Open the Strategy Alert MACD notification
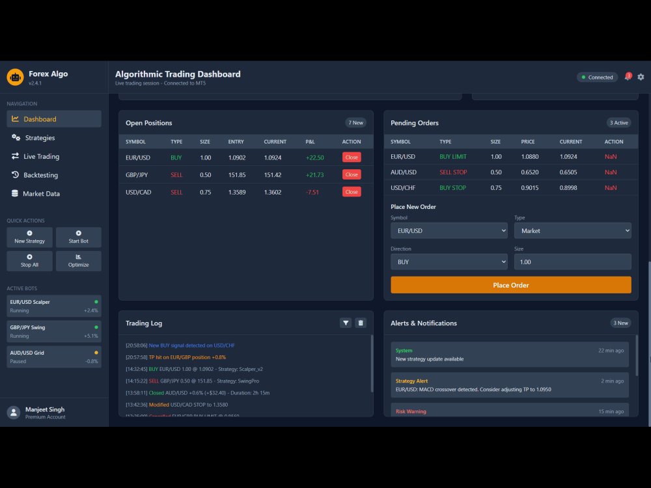651x488 pixels. [510, 385]
